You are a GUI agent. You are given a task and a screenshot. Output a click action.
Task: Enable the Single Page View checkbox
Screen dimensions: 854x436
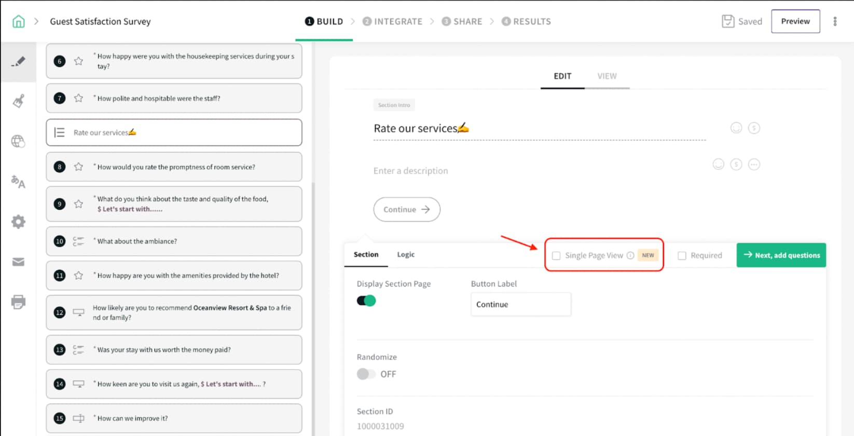[556, 255]
